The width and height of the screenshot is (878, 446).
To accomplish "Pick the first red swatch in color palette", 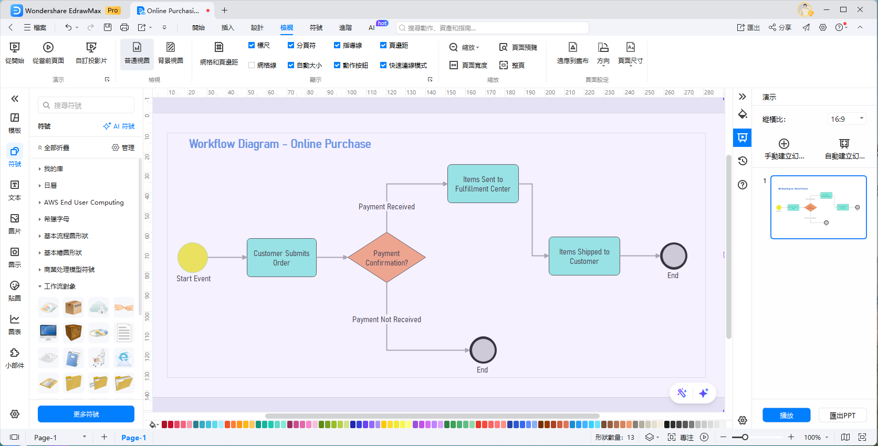I will click(x=164, y=424).
